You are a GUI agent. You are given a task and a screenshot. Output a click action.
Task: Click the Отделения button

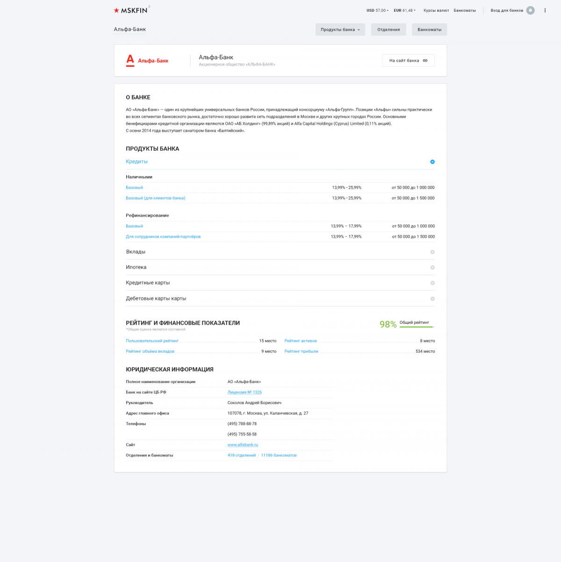388,29
